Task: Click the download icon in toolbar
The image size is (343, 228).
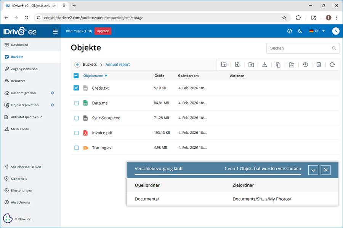Action: 264,65
